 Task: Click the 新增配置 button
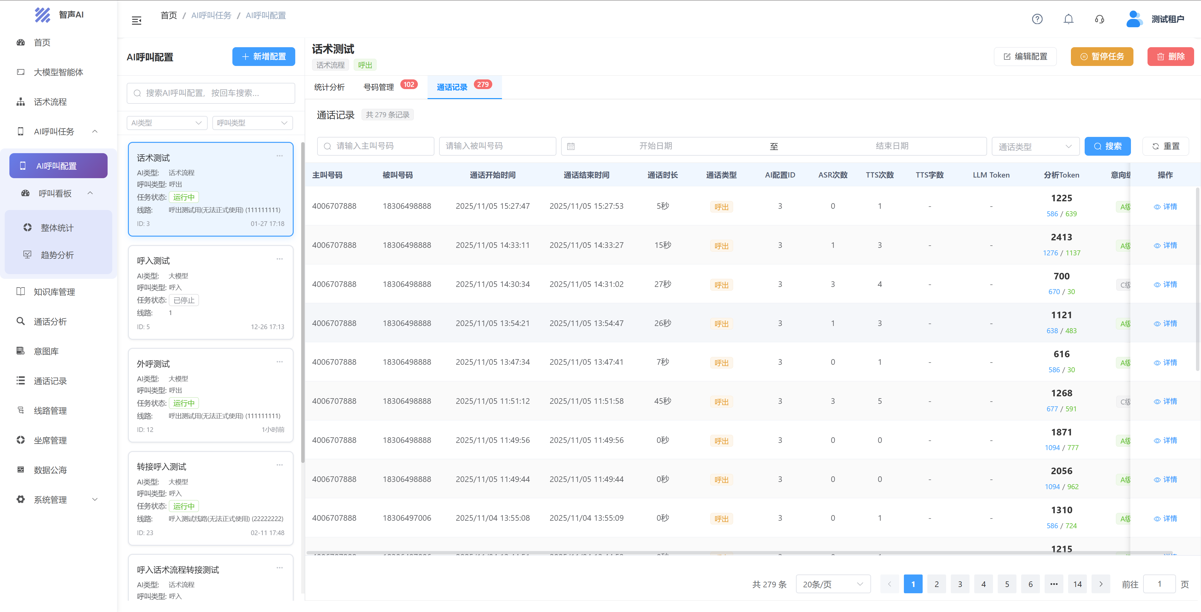263,57
